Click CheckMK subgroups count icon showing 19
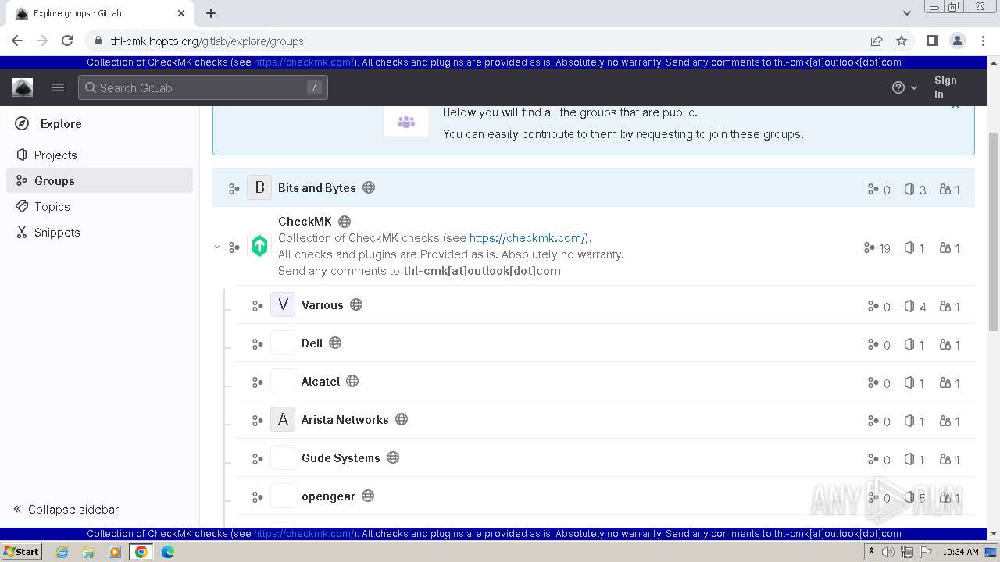Screen dimensions: 1000x562 point(869,247)
